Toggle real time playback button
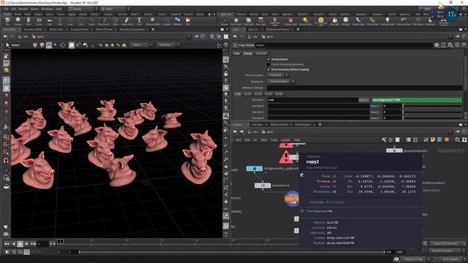This screenshot has height=263, width=468. coord(26,252)
